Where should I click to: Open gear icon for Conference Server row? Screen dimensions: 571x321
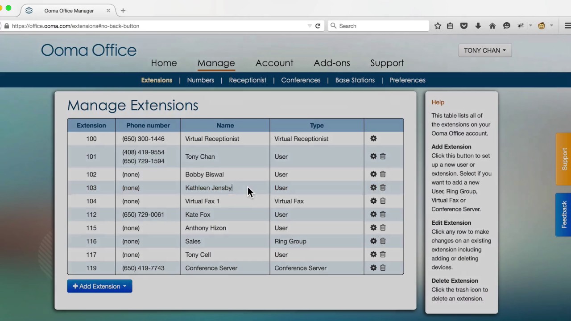[373, 268]
